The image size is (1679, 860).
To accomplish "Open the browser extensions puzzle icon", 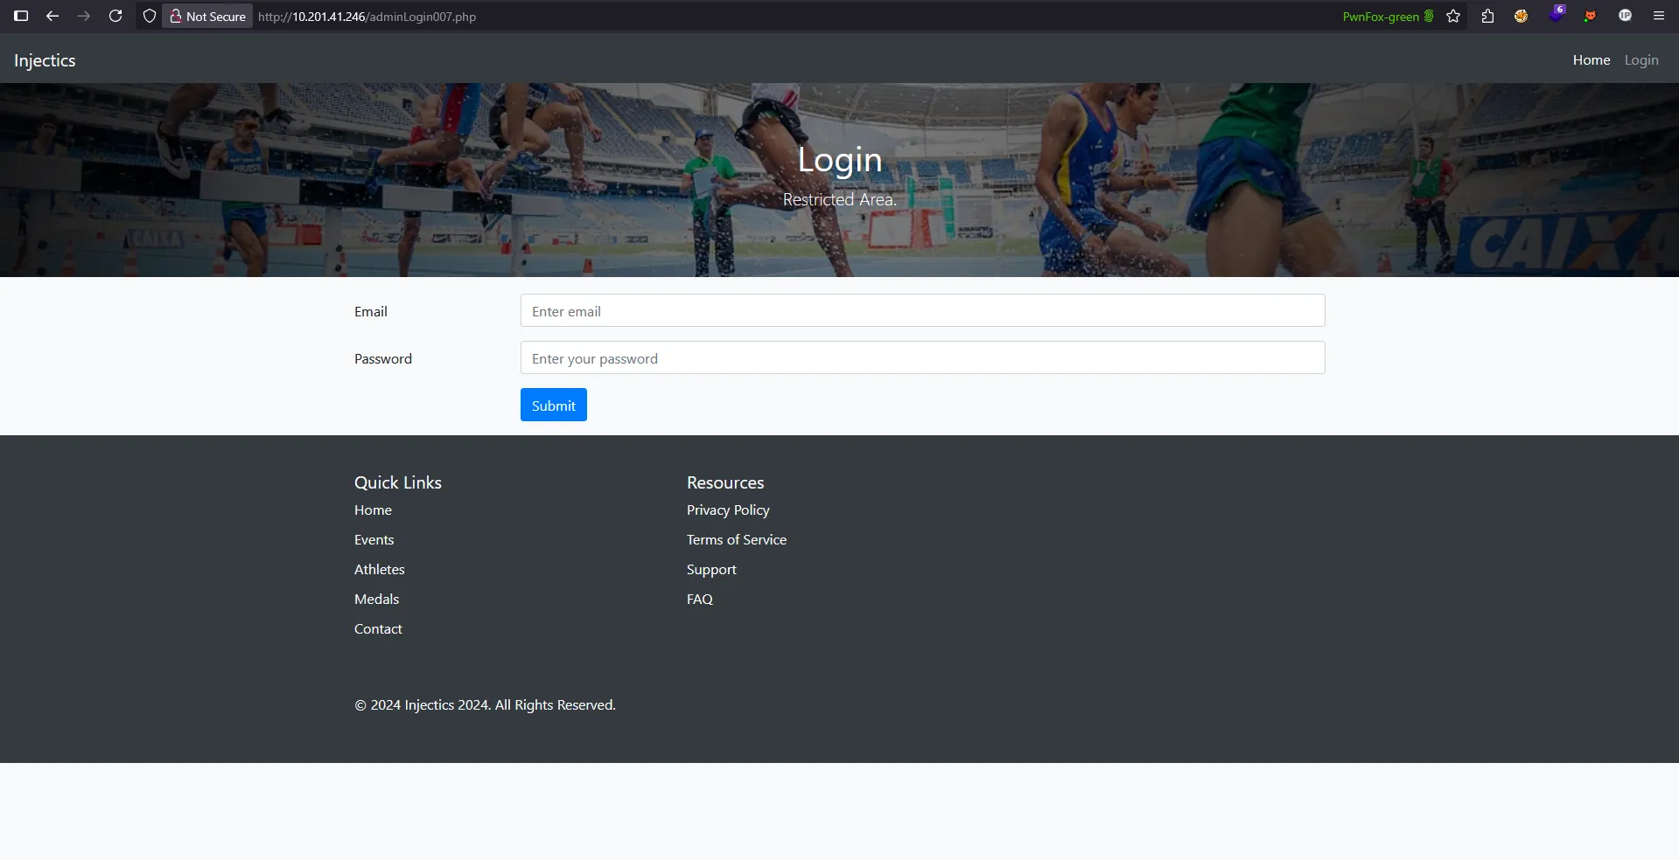I will 1487,16.
